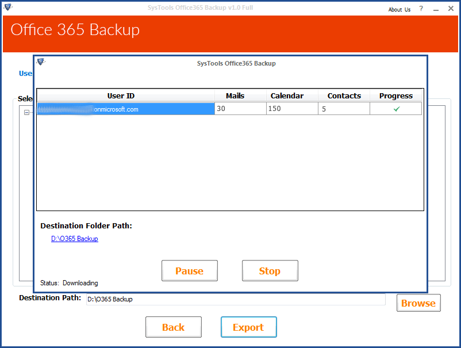Click the Calendar column header

[287, 95]
